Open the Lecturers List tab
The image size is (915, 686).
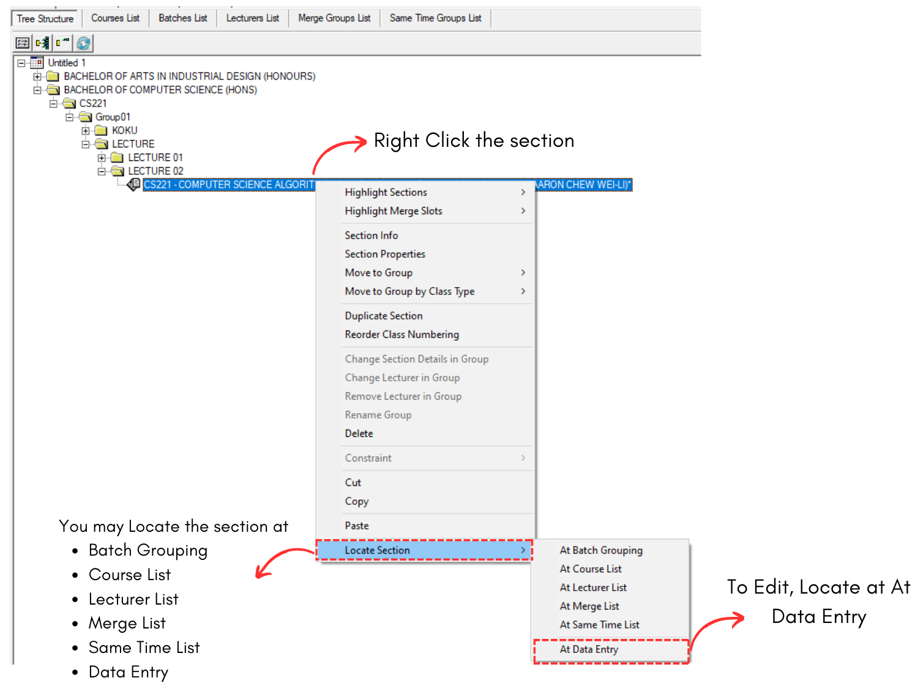click(252, 18)
